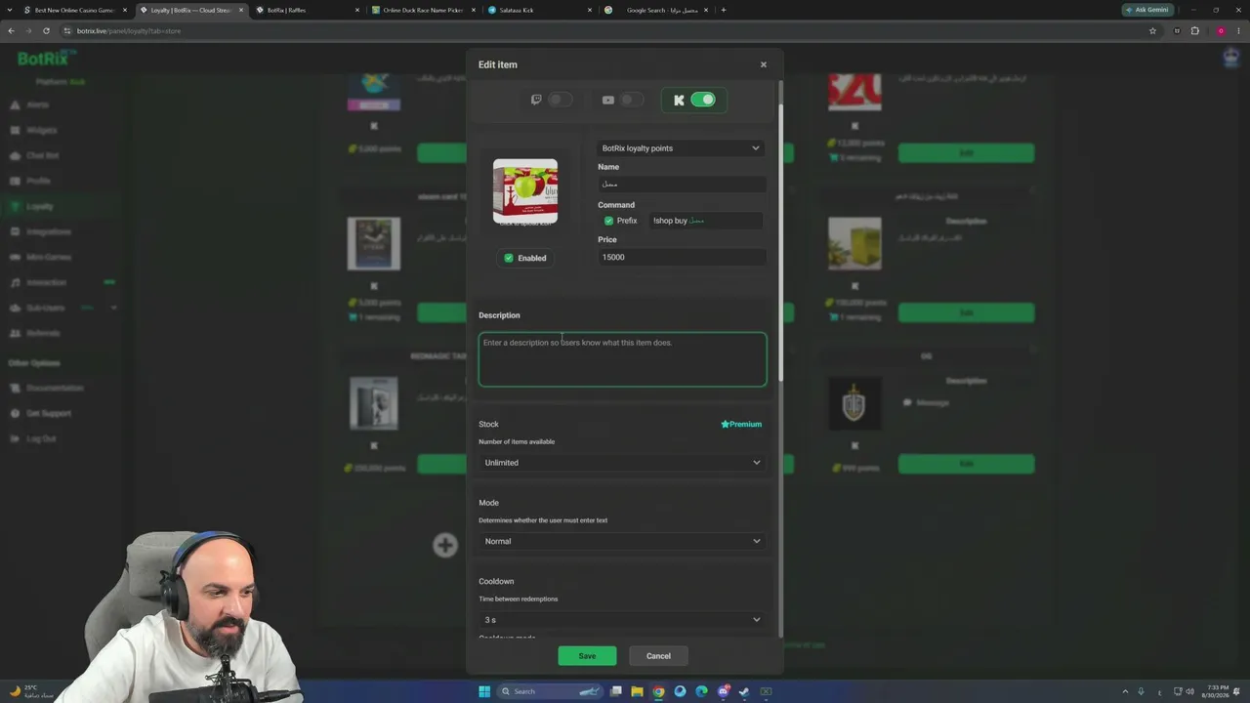This screenshot has height=703, width=1250.
Task: Open the Mode Normal dropdown
Action: pyautogui.click(x=622, y=541)
